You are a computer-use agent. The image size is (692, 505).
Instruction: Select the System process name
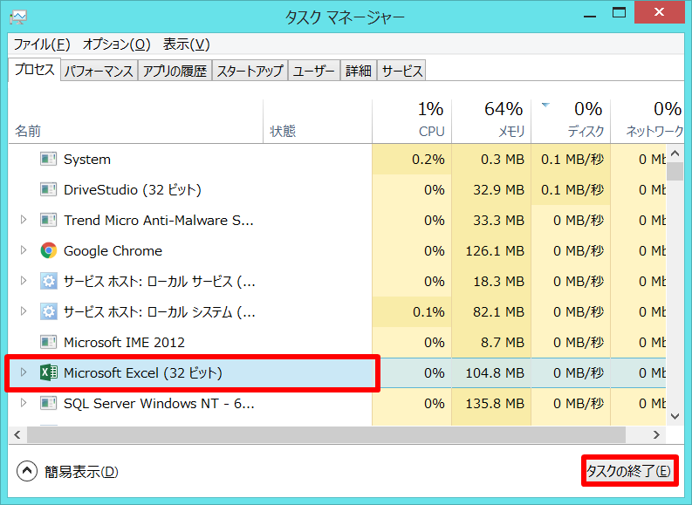coord(87,160)
